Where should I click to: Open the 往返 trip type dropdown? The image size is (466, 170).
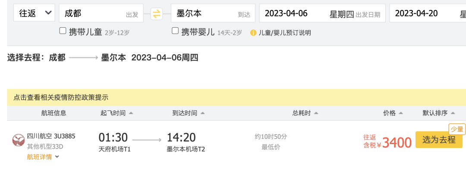[34, 13]
